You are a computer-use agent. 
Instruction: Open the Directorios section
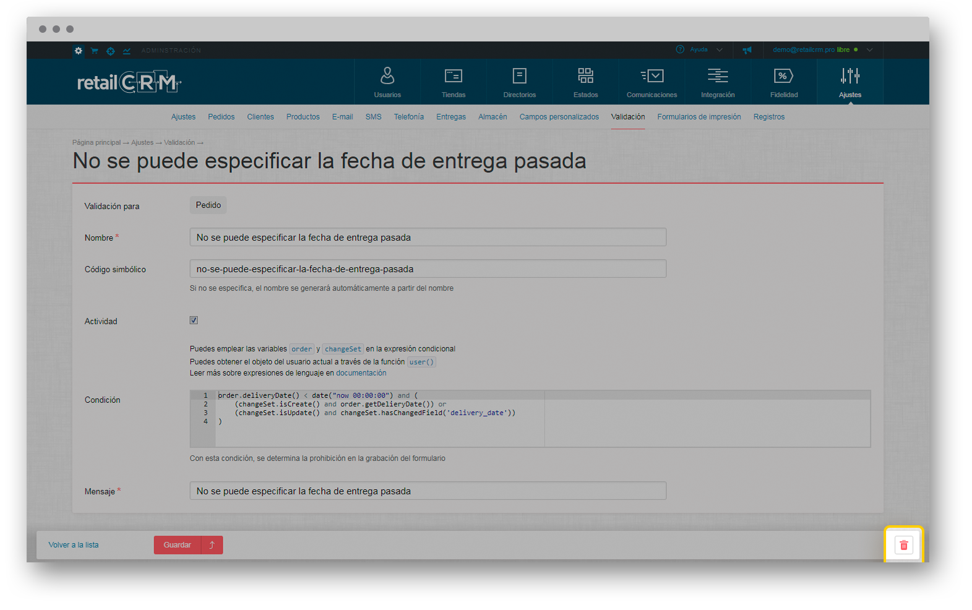(520, 82)
